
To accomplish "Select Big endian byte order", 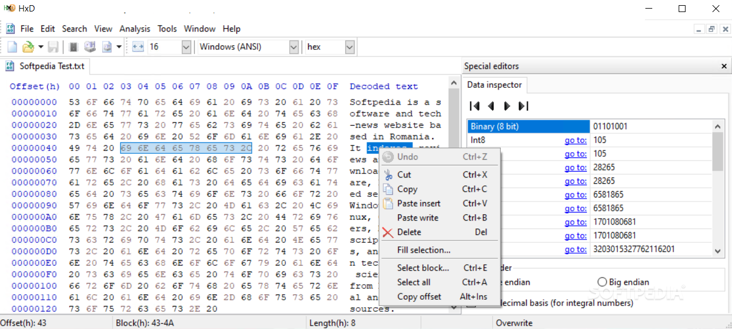I will pos(624,282).
